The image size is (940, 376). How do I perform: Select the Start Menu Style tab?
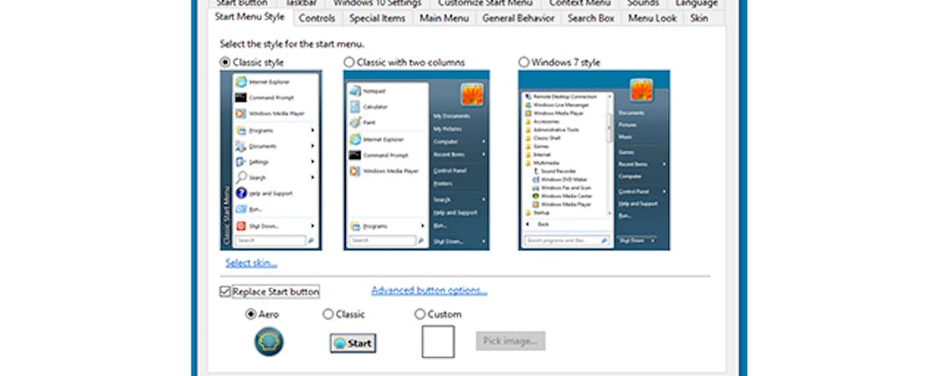pyautogui.click(x=250, y=17)
